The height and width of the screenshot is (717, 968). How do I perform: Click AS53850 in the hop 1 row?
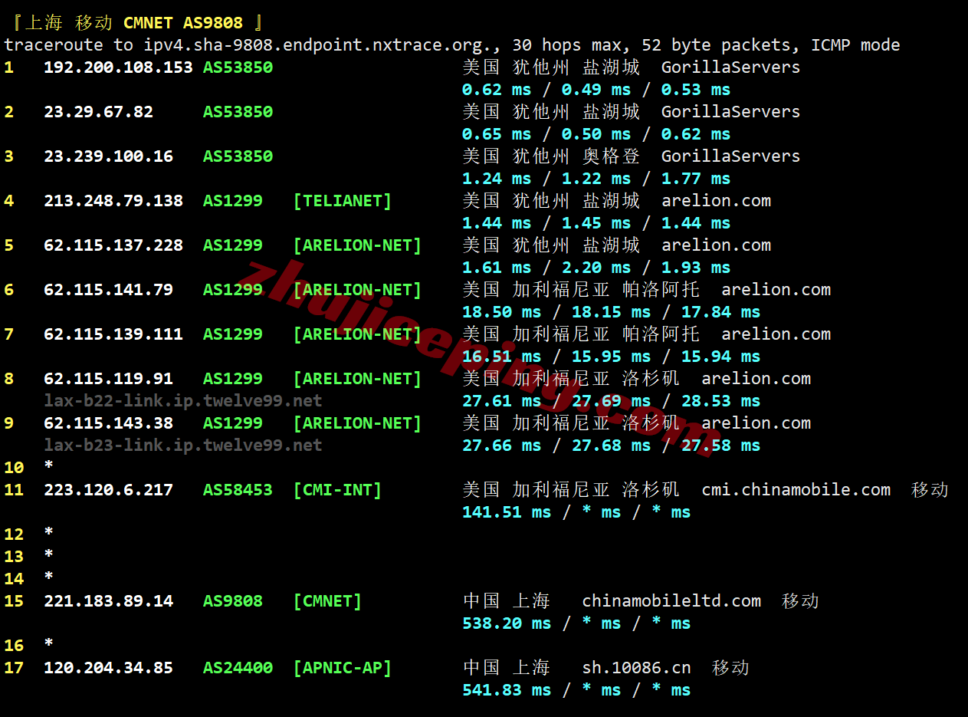coord(238,67)
